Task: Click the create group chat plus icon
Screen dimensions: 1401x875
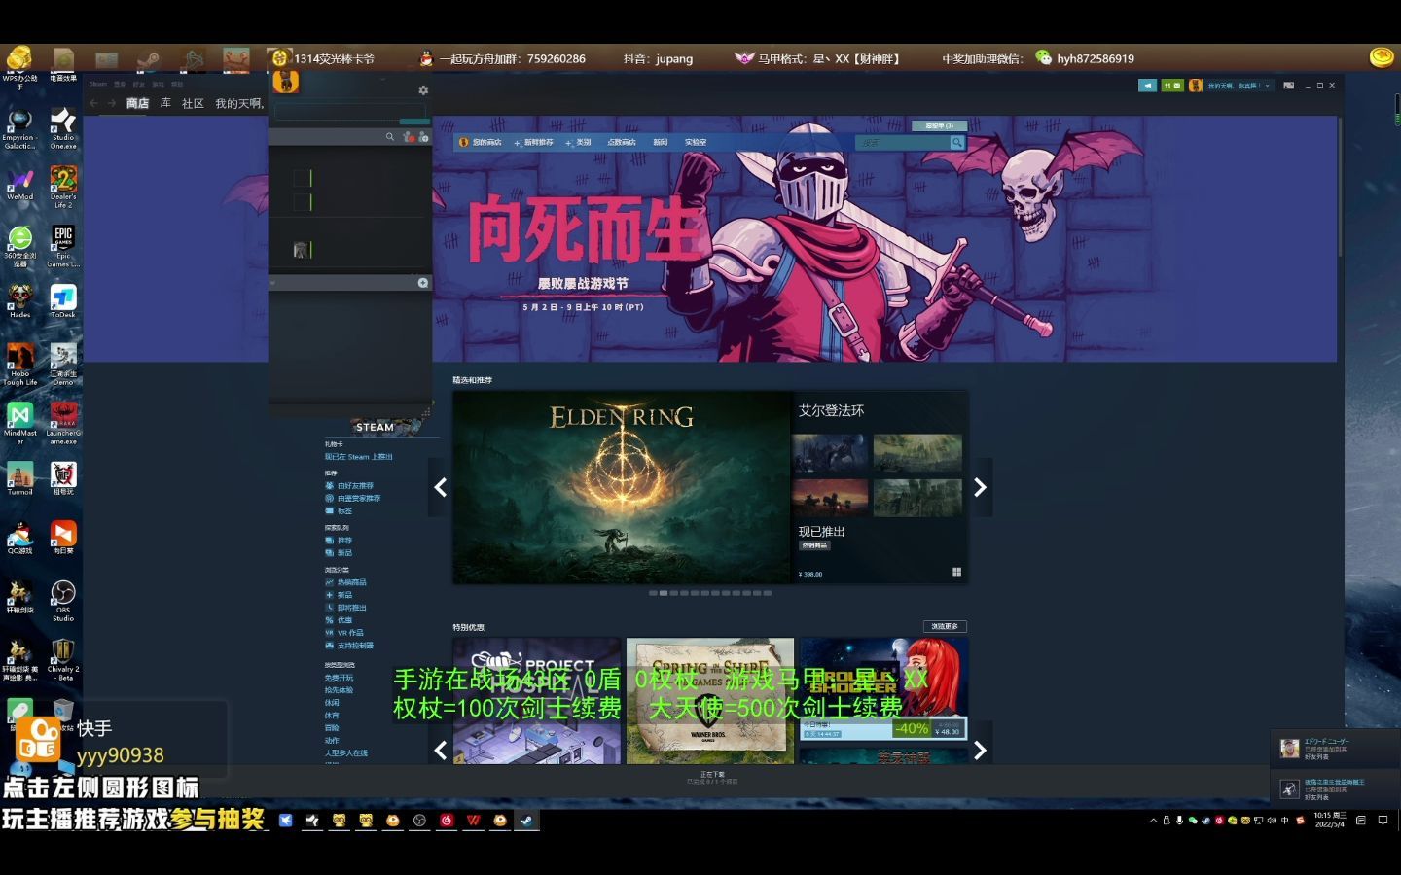Action: 423,283
